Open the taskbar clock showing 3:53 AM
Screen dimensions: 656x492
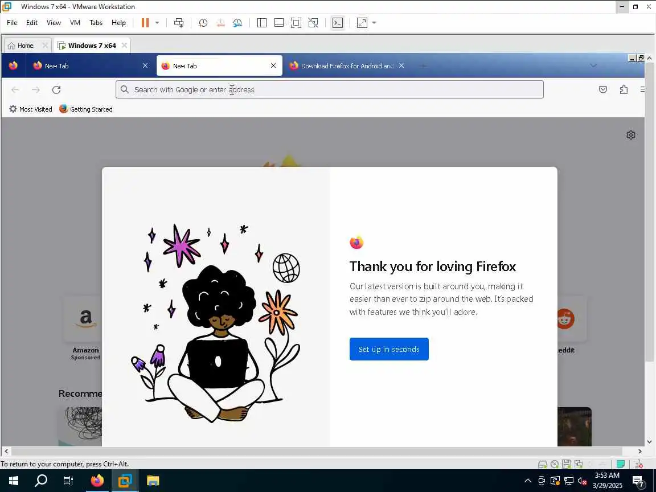608,480
